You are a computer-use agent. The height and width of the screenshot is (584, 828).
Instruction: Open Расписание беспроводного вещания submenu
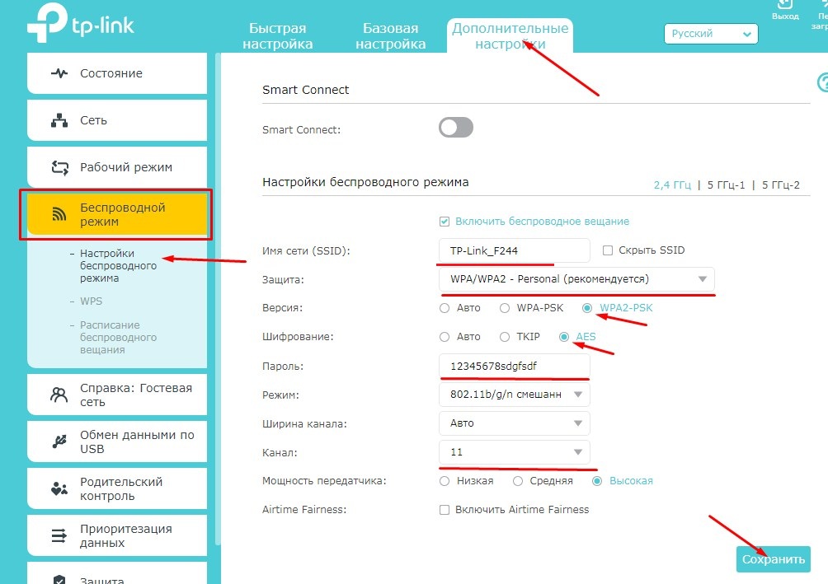(118, 338)
